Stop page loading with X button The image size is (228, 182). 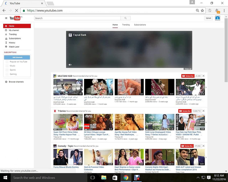point(16,10)
